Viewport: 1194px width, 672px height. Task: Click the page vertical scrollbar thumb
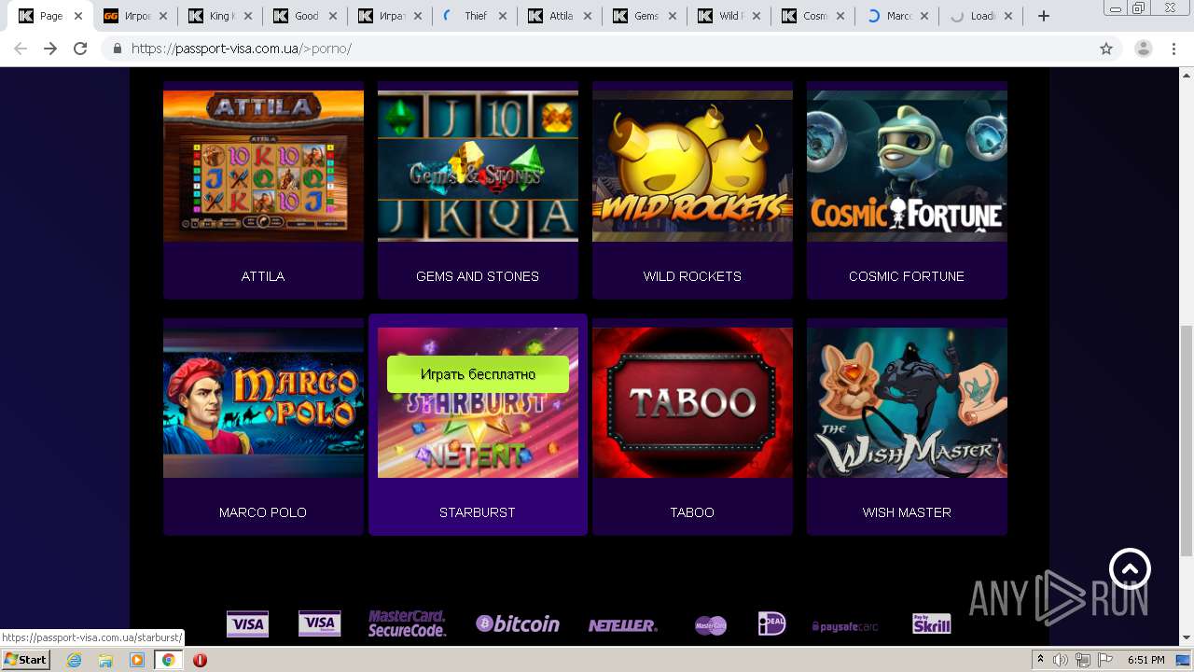(x=1186, y=441)
